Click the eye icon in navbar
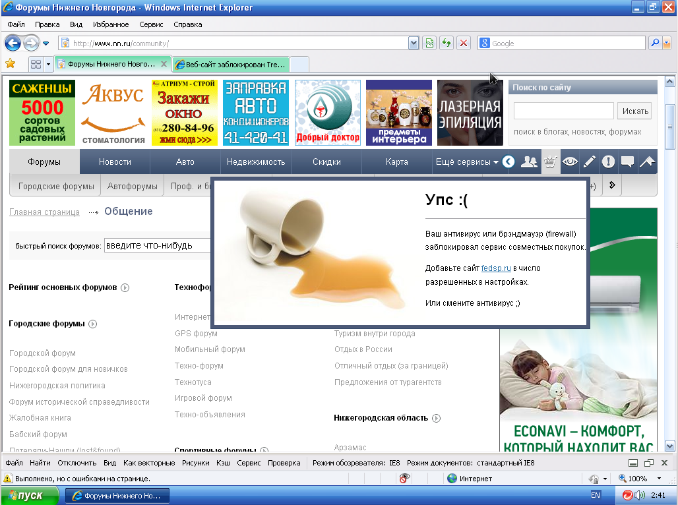This screenshot has width=678, height=505. coord(570,162)
